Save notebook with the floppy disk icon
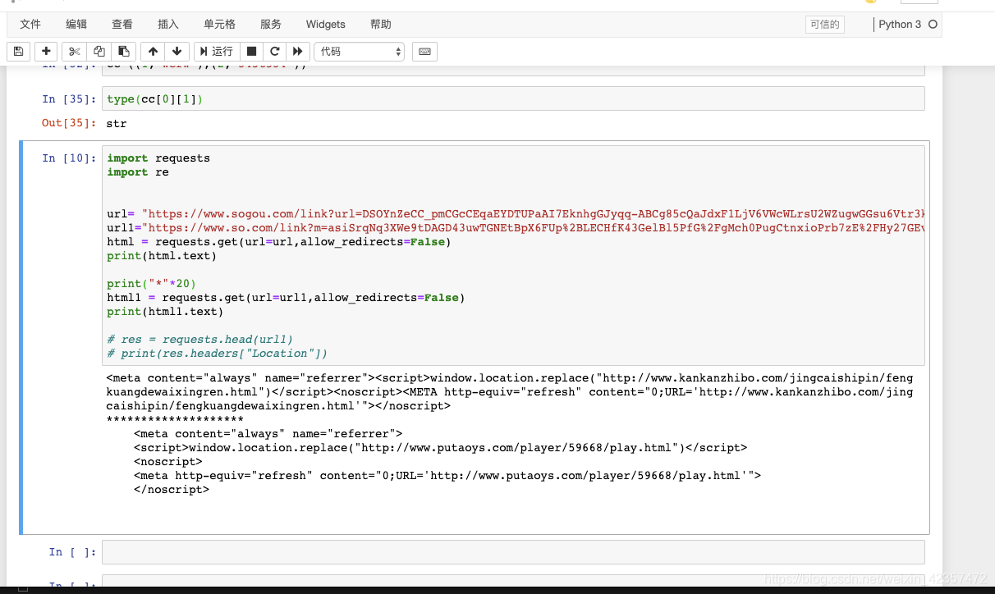This screenshot has height=594, width=995. tap(19, 51)
